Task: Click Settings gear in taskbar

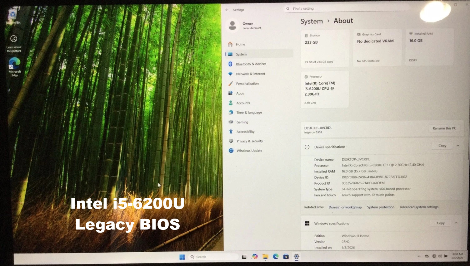Action: 296,256
